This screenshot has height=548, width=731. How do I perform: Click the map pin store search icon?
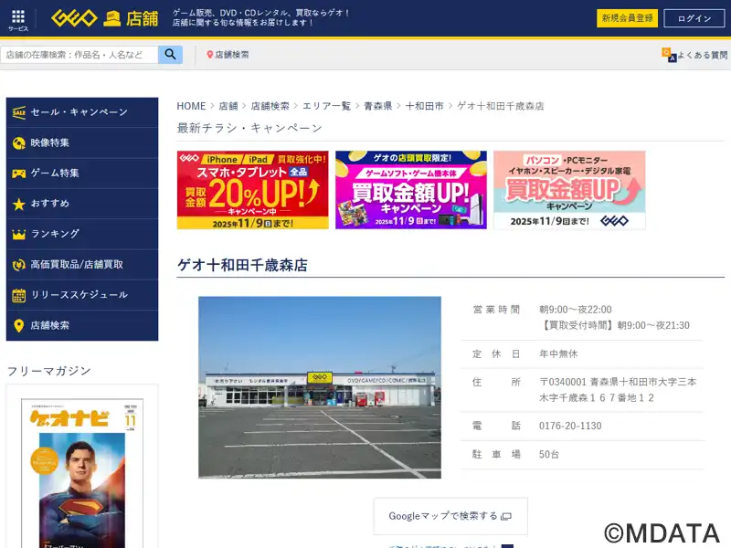(x=210, y=55)
